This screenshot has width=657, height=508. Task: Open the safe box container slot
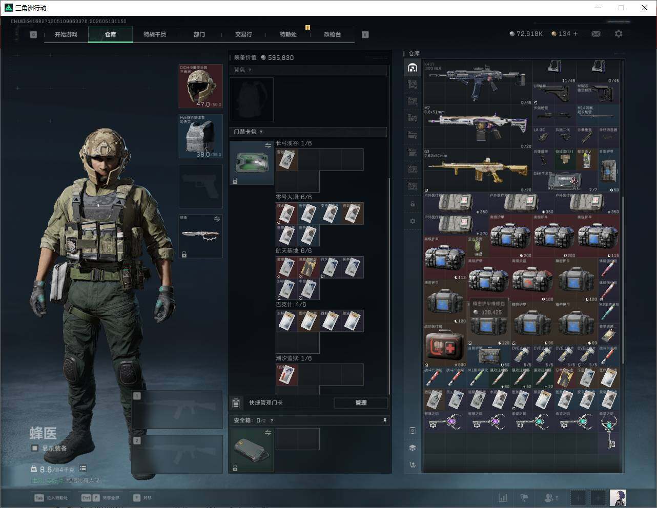pos(252,450)
